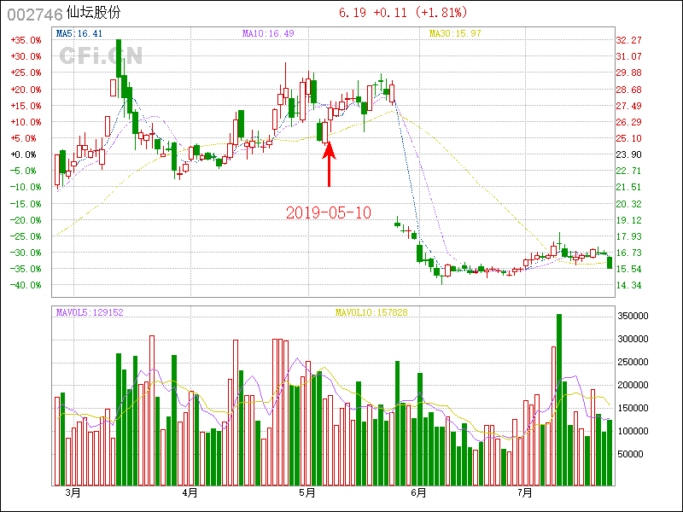
Task: Jump to 5月 on the time axis
Action: (x=307, y=492)
